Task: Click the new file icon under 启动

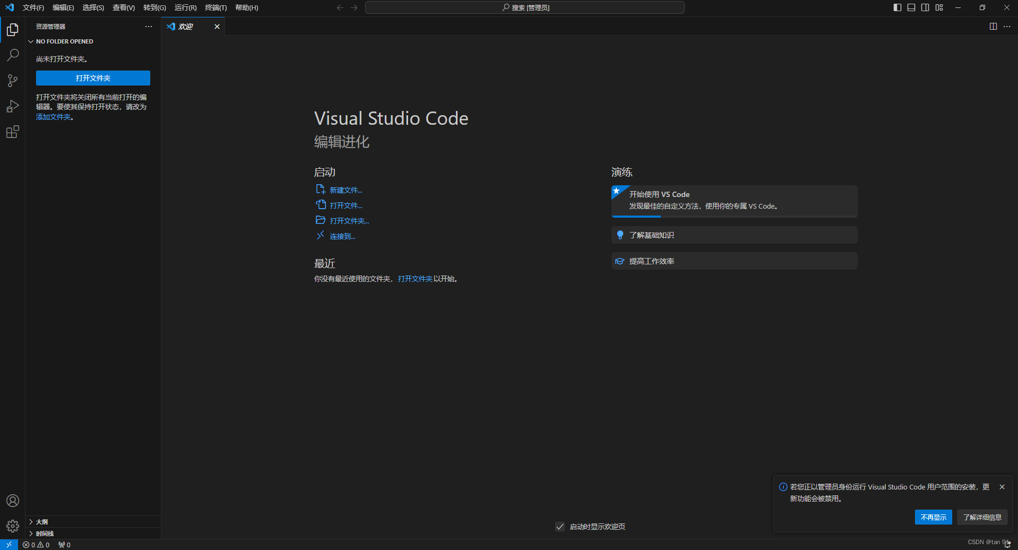Action: (321, 190)
